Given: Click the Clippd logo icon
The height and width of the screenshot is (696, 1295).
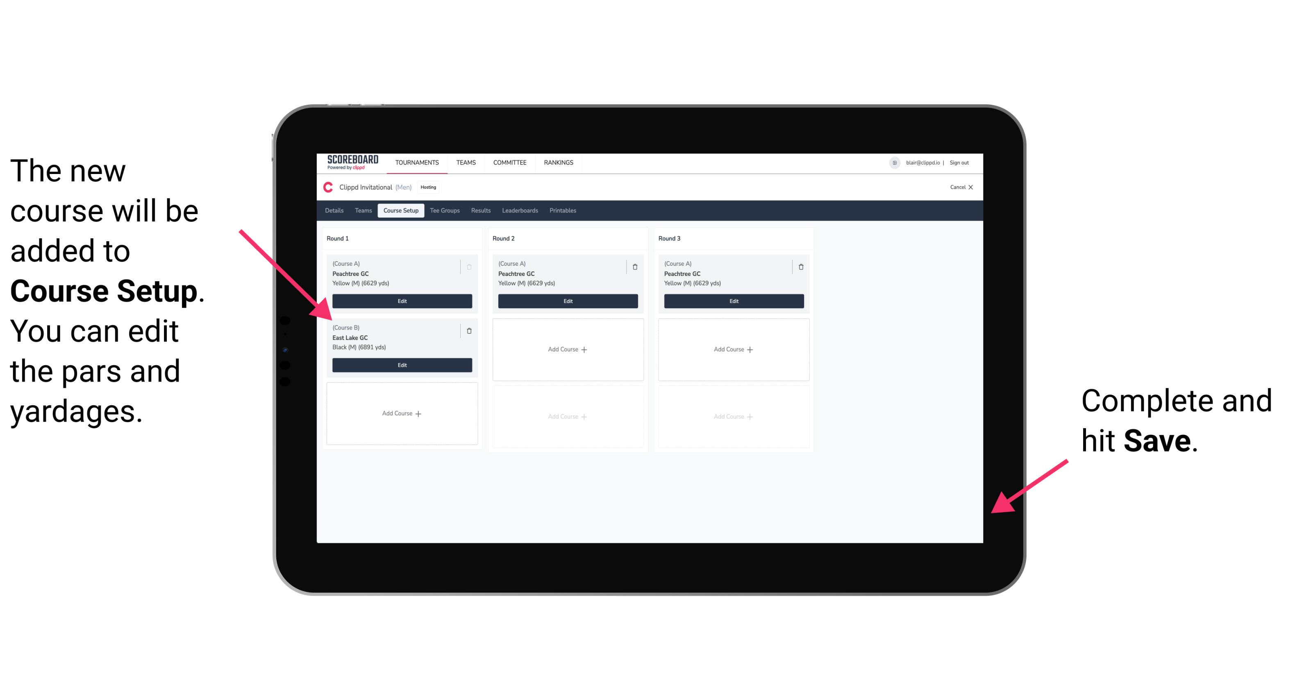Looking at the screenshot, I should [x=327, y=187].
